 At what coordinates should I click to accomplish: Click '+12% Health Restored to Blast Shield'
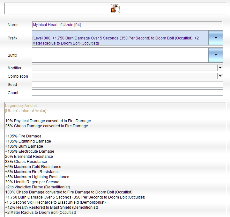pyautogui.click(x=51, y=207)
